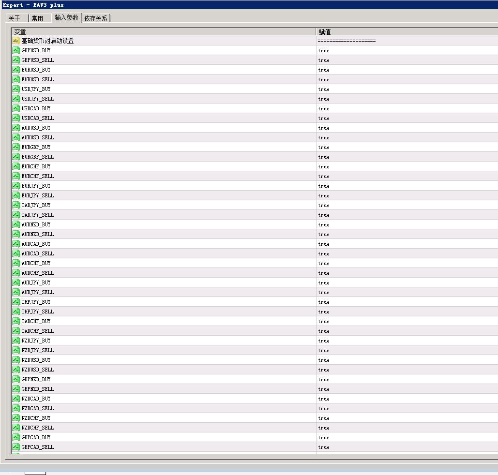Switch to the 依存关系 tab
This screenshot has height=475, width=498.
(96, 18)
